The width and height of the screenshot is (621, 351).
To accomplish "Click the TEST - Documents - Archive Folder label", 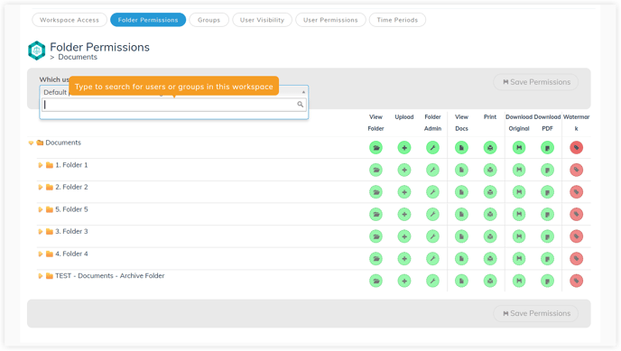I will pos(110,276).
